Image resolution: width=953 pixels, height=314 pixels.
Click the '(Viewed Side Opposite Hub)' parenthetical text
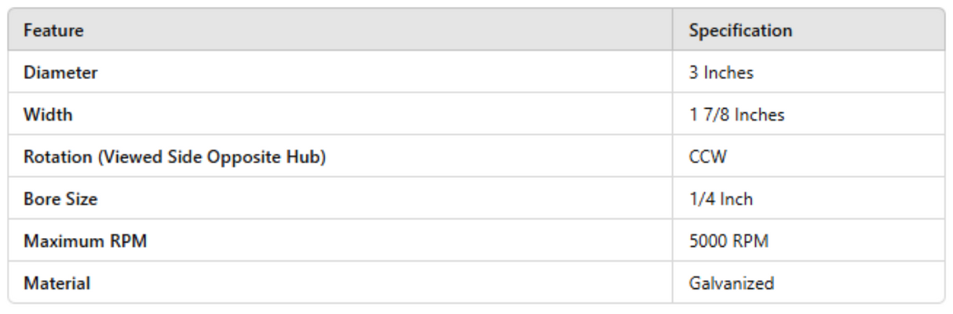207,157
